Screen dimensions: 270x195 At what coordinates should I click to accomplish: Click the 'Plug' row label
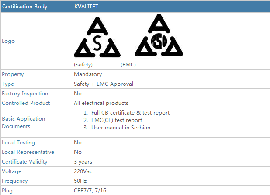pos(7,191)
